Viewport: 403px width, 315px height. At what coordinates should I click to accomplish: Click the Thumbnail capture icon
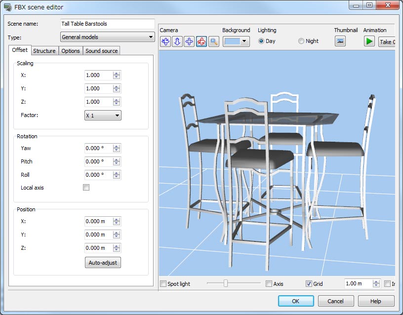pyautogui.click(x=340, y=41)
